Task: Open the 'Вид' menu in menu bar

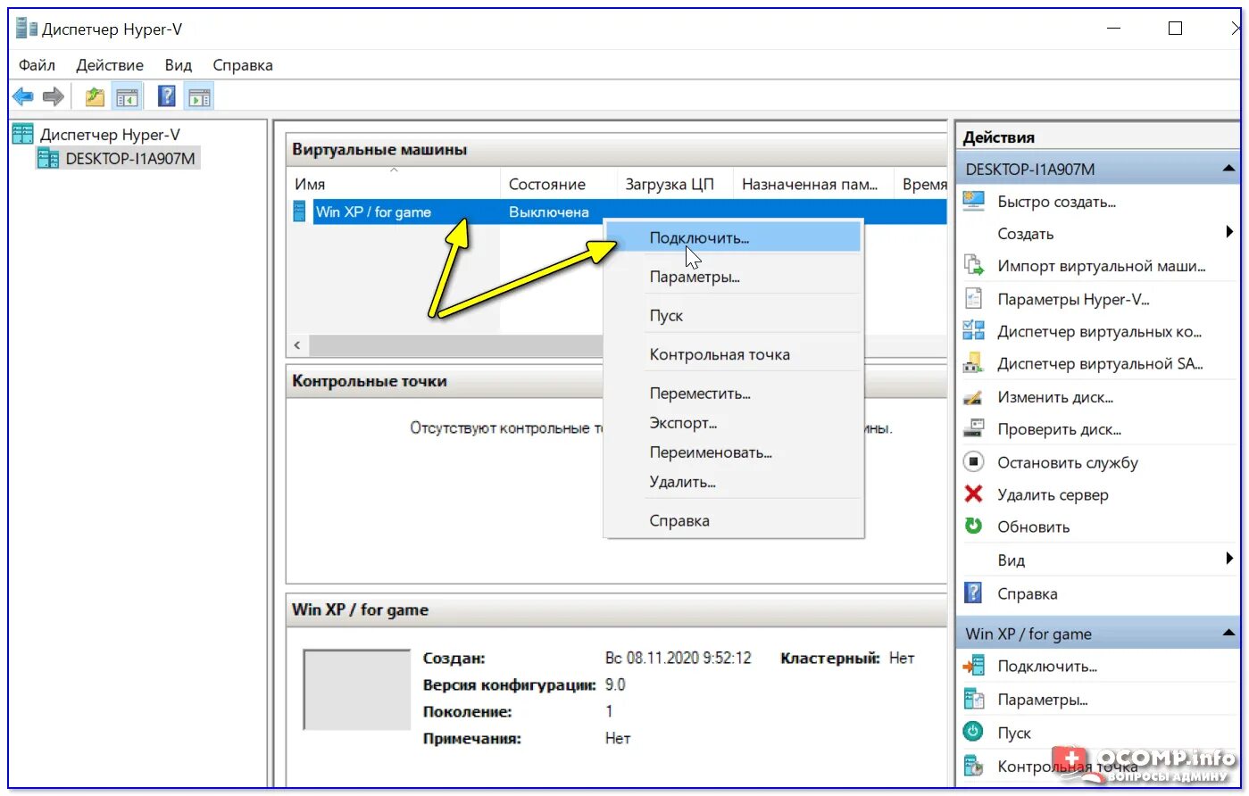Action: (179, 65)
